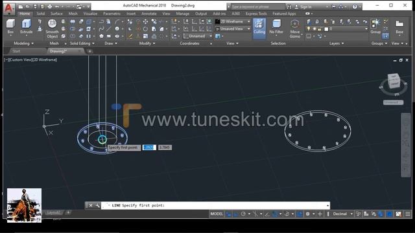Toggle the clean screen status icon

click(x=398, y=214)
